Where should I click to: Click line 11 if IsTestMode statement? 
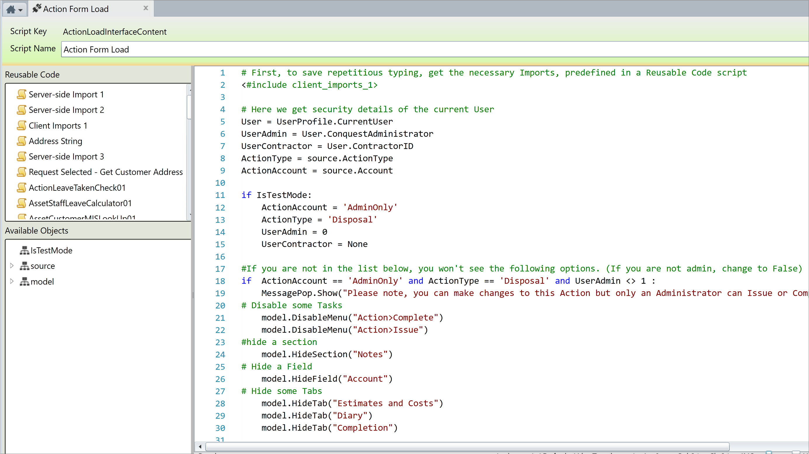276,195
